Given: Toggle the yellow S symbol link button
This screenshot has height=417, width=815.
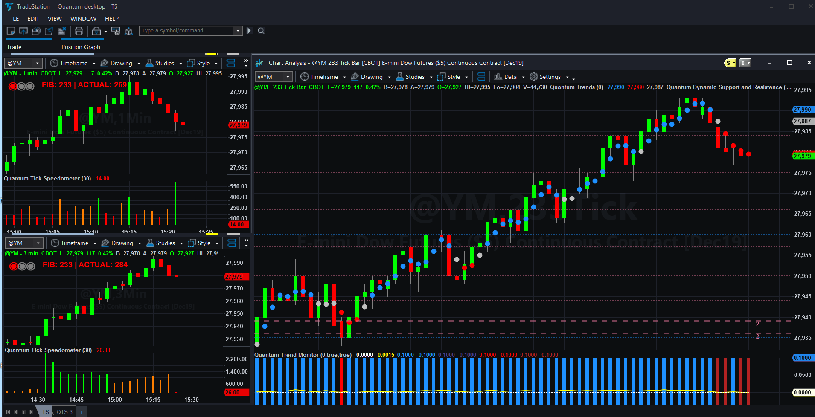Looking at the screenshot, I should coord(731,63).
